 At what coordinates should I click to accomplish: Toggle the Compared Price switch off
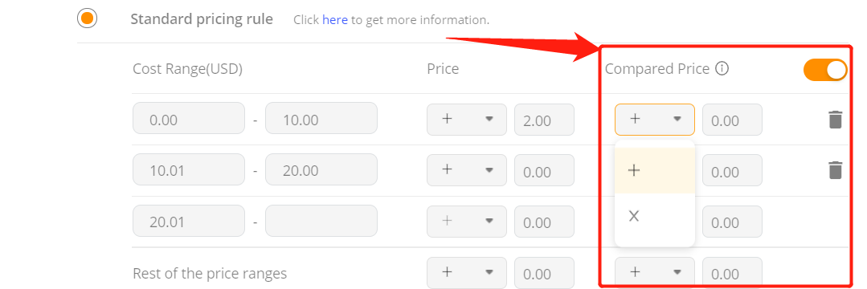click(x=825, y=70)
